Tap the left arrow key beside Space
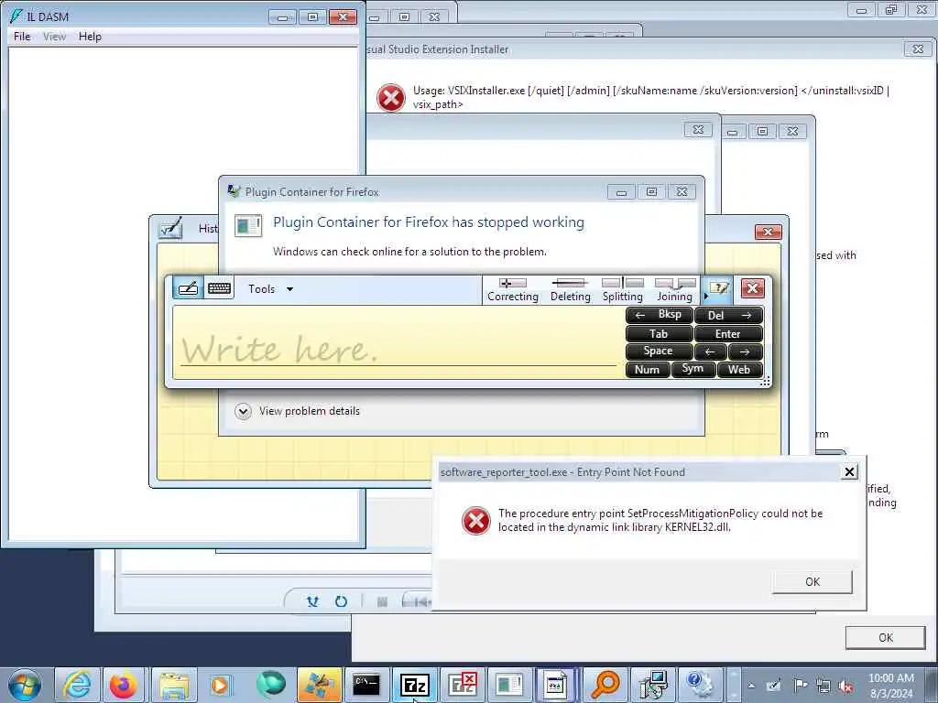 711,351
